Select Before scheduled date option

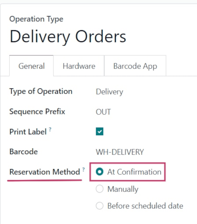(x=100, y=206)
